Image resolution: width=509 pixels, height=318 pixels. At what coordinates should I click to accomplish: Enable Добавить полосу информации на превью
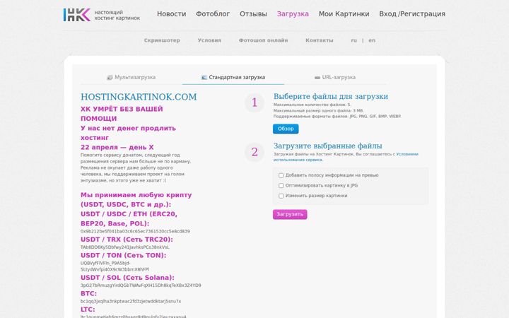(x=281, y=175)
